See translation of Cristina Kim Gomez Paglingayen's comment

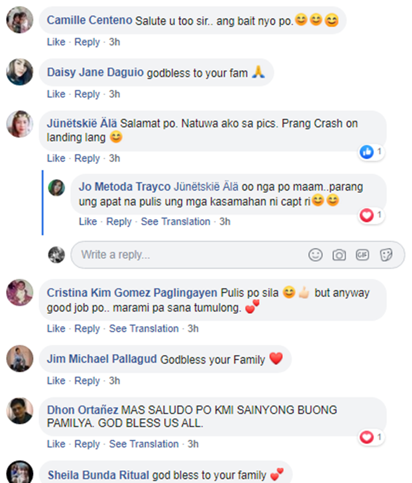144,329
